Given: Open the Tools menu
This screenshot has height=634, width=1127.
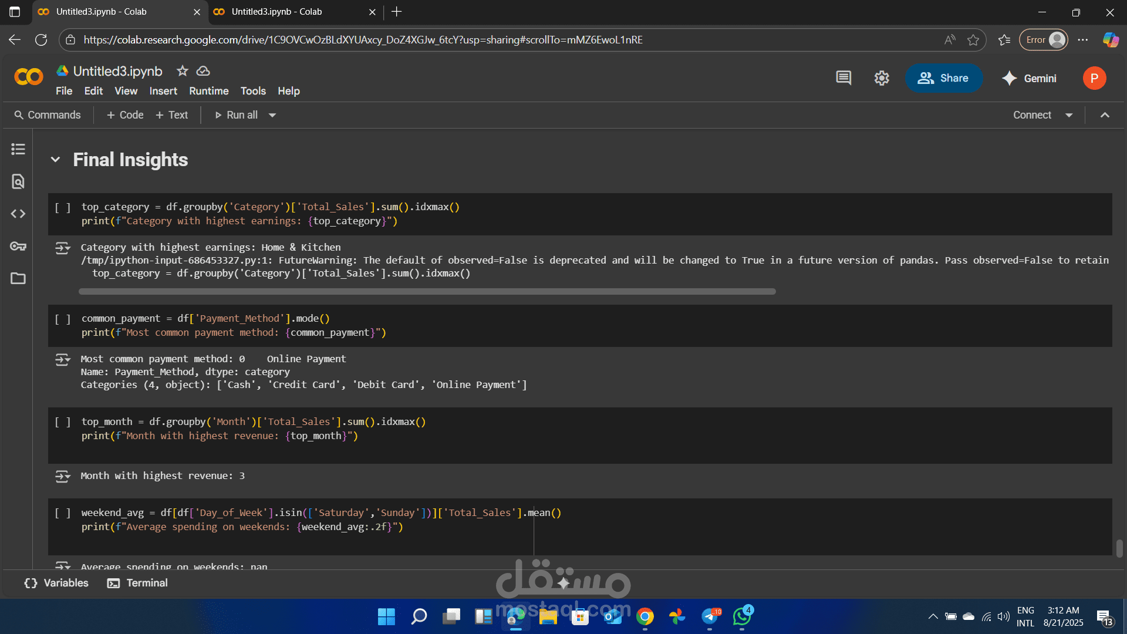Looking at the screenshot, I should pos(253,91).
